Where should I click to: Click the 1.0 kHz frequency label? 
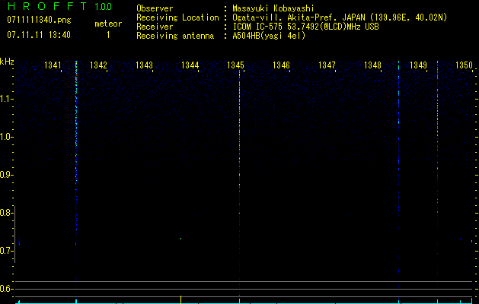[x=5, y=137]
